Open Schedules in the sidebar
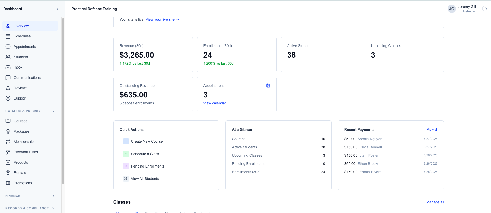 point(30,36)
